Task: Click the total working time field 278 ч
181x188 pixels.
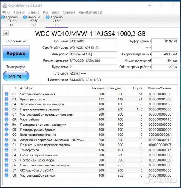Action: [x=165, y=67]
